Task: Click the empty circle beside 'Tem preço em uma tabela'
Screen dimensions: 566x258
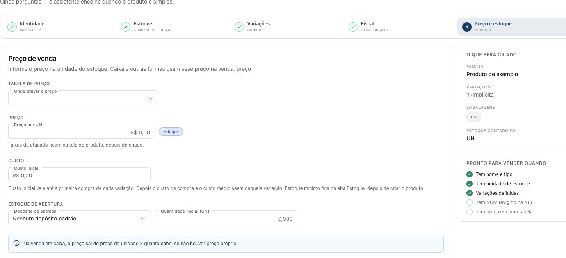Action: [x=470, y=212]
